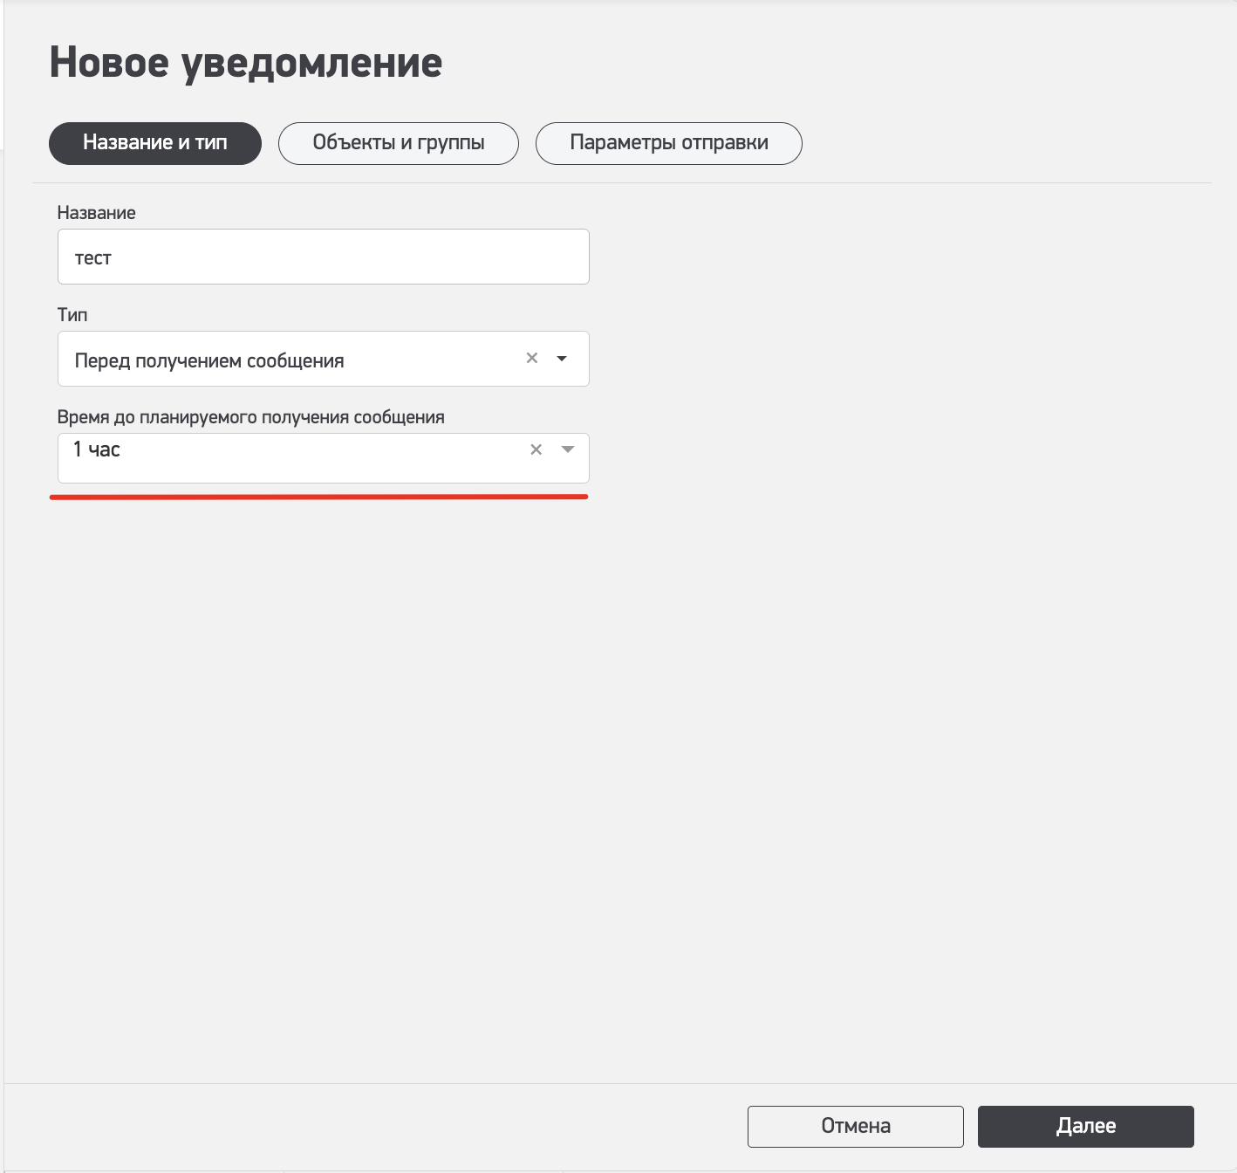Click 'Время до планируемого получения сообщения' label
The width and height of the screenshot is (1237, 1173).
pyautogui.click(x=251, y=417)
